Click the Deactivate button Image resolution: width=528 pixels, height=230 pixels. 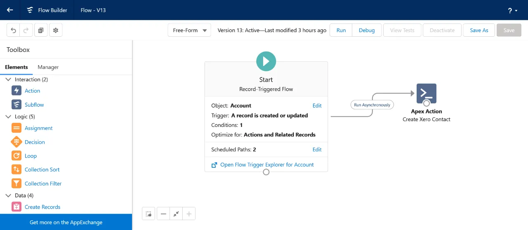[x=442, y=30]
